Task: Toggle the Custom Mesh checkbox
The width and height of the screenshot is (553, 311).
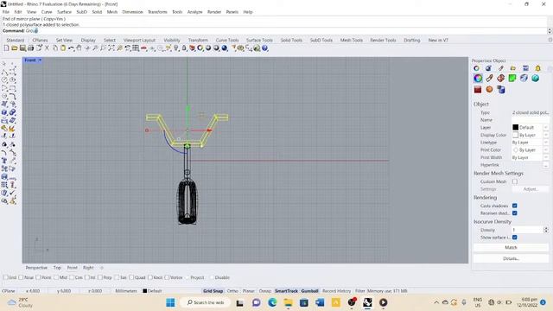Action: (515, 181)
